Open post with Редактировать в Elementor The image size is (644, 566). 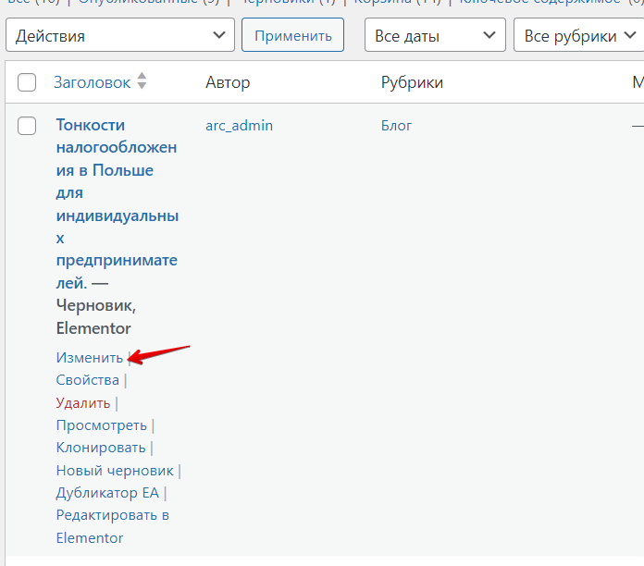(112, 526)
